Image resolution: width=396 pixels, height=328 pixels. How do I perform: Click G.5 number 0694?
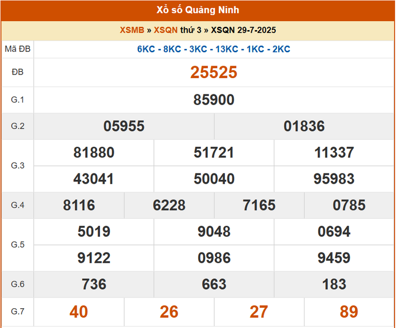334,232
